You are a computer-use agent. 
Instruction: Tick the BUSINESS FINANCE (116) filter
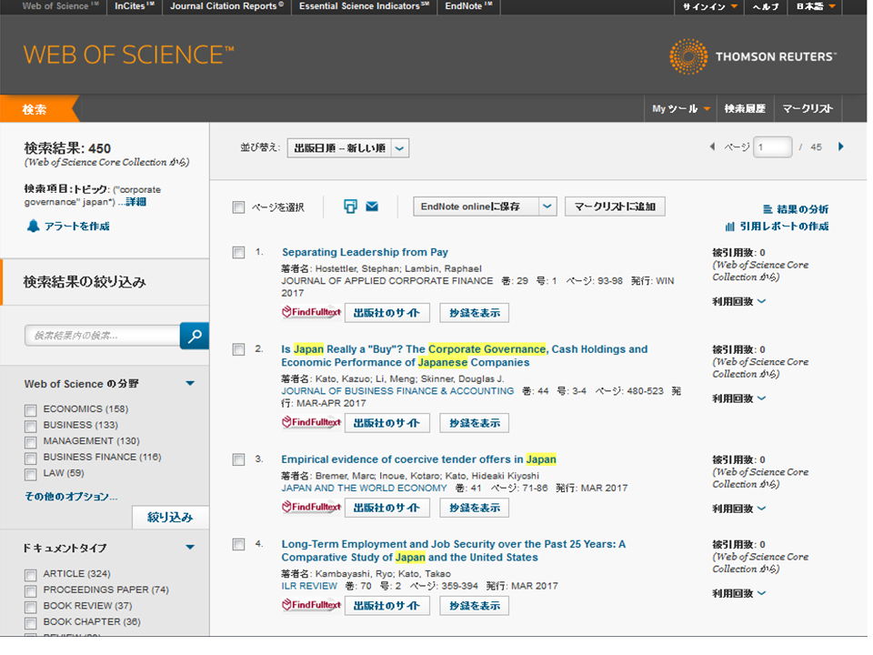tap(31, 458)
